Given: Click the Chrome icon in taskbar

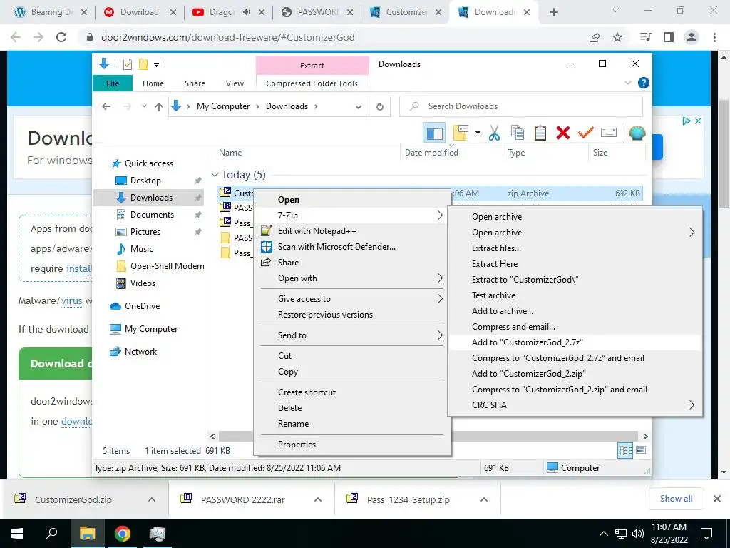Looking at the screenshot, I should [123, 534].
